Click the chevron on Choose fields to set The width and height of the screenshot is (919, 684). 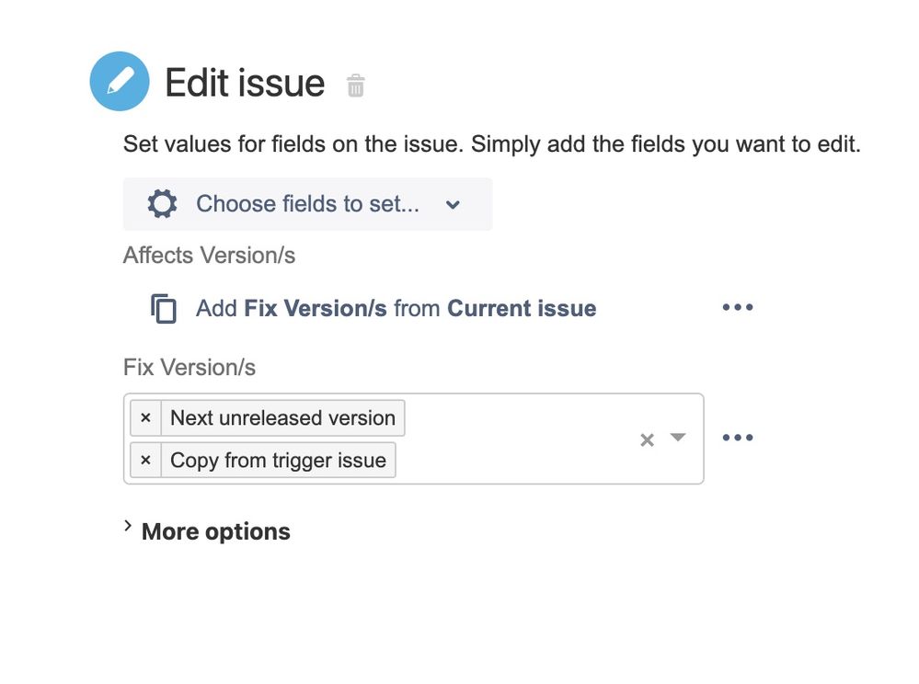(453, 205)
